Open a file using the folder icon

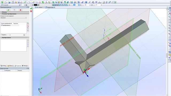(16, 2)
